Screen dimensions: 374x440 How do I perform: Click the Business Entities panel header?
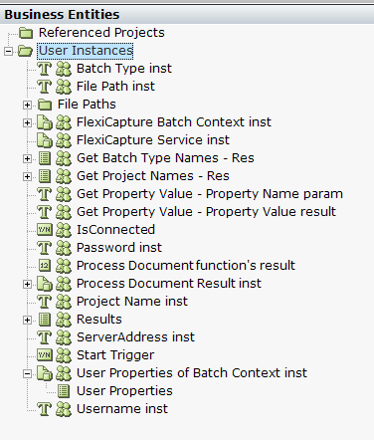point(187,15)
